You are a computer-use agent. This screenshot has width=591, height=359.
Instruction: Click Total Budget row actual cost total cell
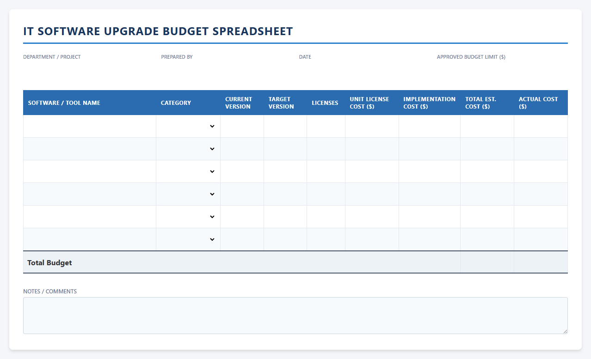pyautogui.click(x=541, y=262)
